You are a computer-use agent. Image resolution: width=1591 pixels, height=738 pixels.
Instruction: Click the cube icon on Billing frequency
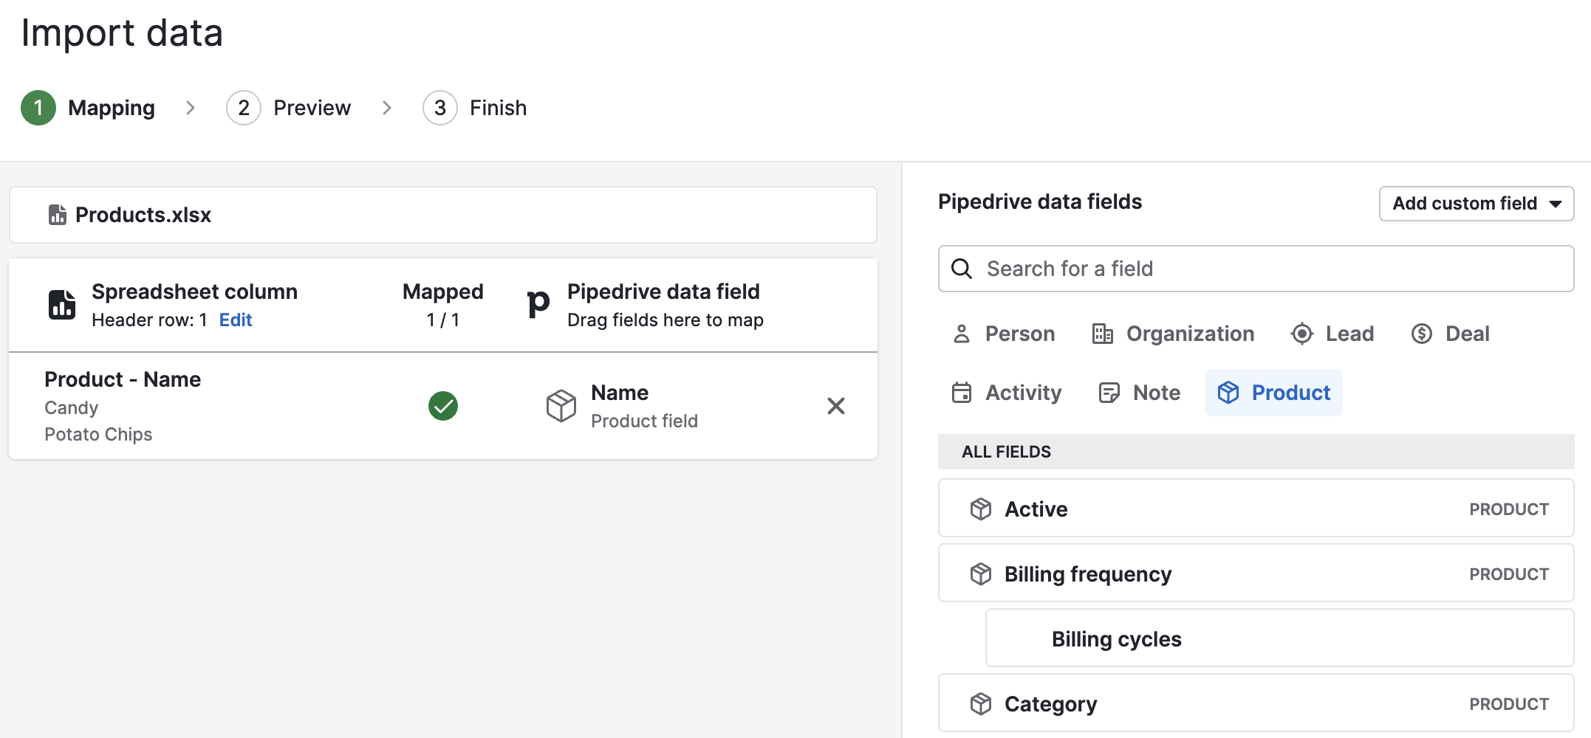pyautogui.click(x=981, y=574)
